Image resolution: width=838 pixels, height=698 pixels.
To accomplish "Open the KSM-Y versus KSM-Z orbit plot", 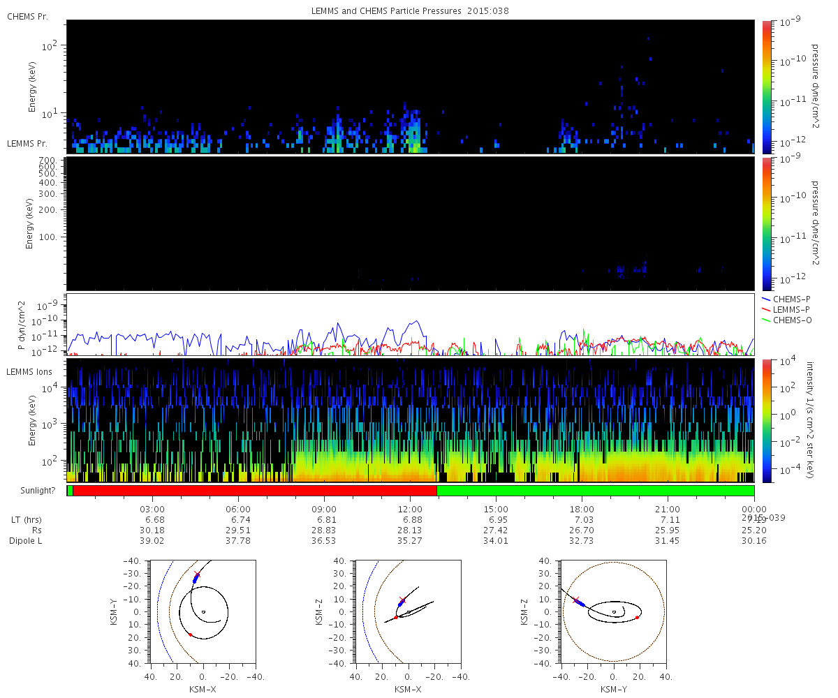I will tap(613, 612).
